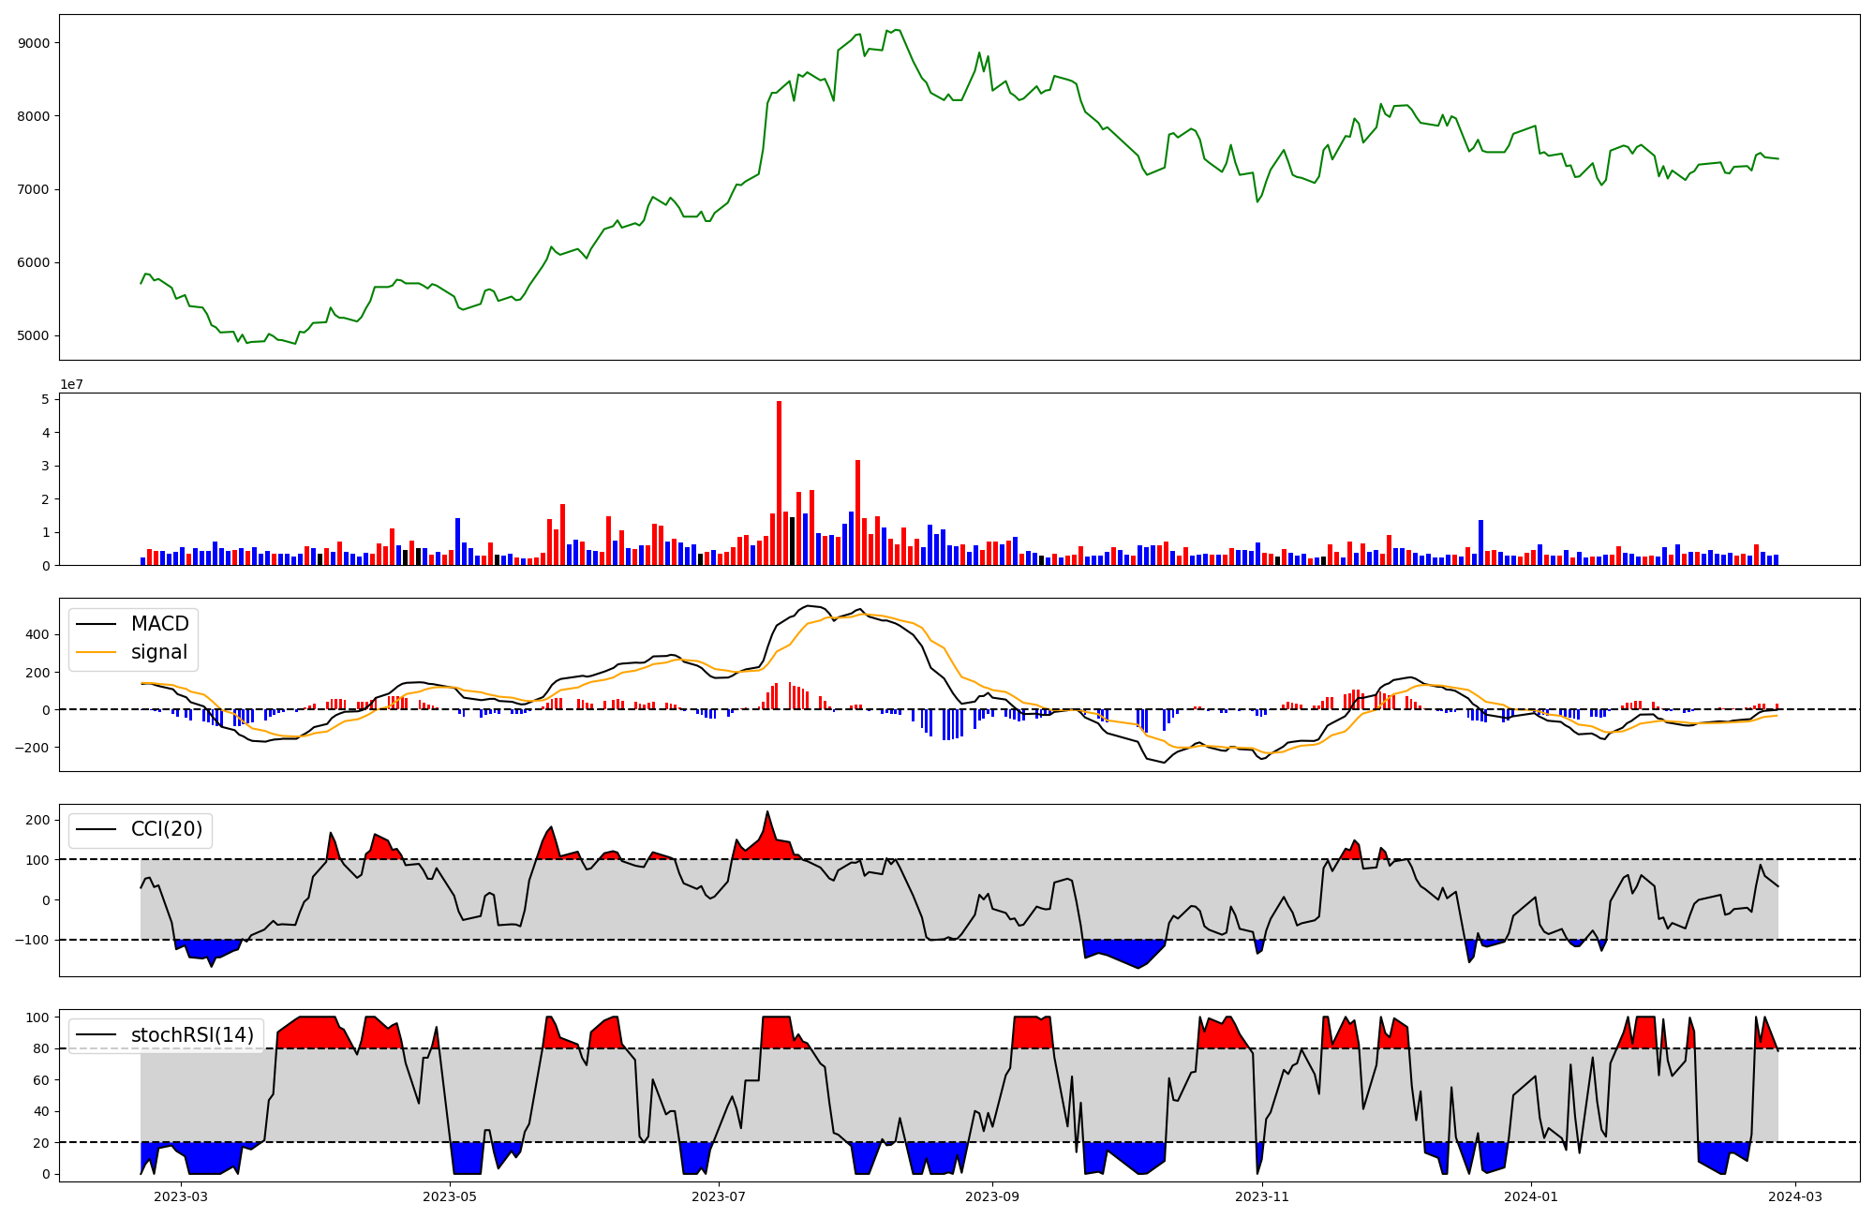Click the 5000 price axis tick label
This screenshot has height=1218, width=1874.
[34, 335]
